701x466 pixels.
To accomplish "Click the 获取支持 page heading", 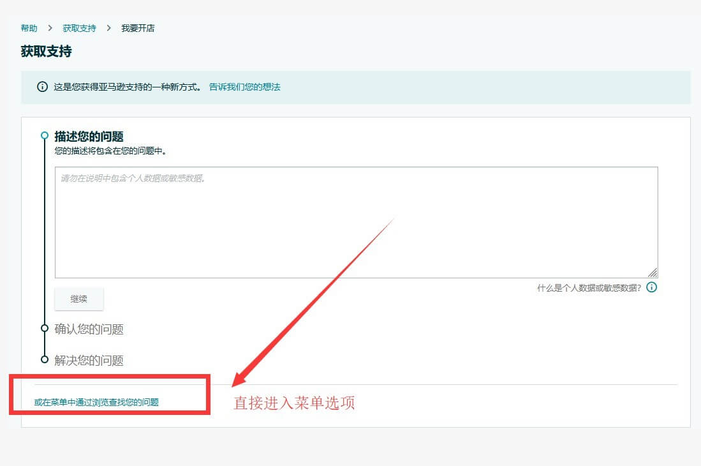I will (46, 52).
